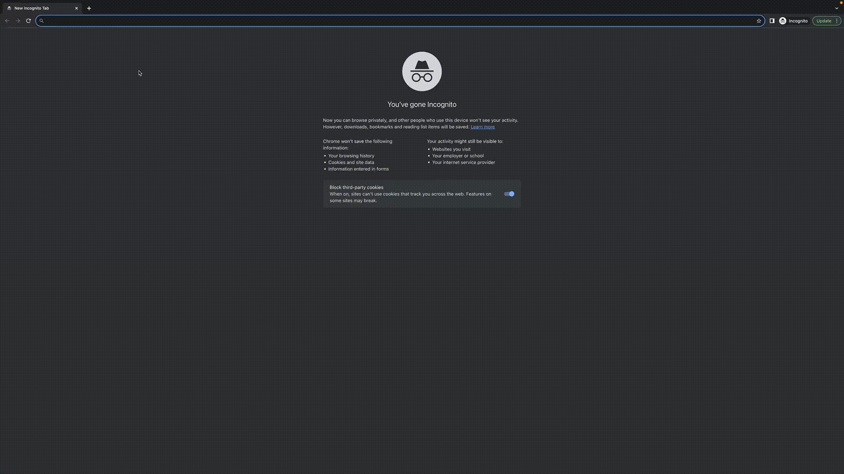
Task: Open the three-dot Chrome menu
Action: pos(837,21)
